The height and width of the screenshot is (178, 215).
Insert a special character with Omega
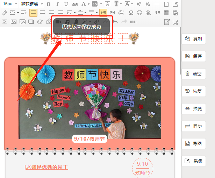131,13
